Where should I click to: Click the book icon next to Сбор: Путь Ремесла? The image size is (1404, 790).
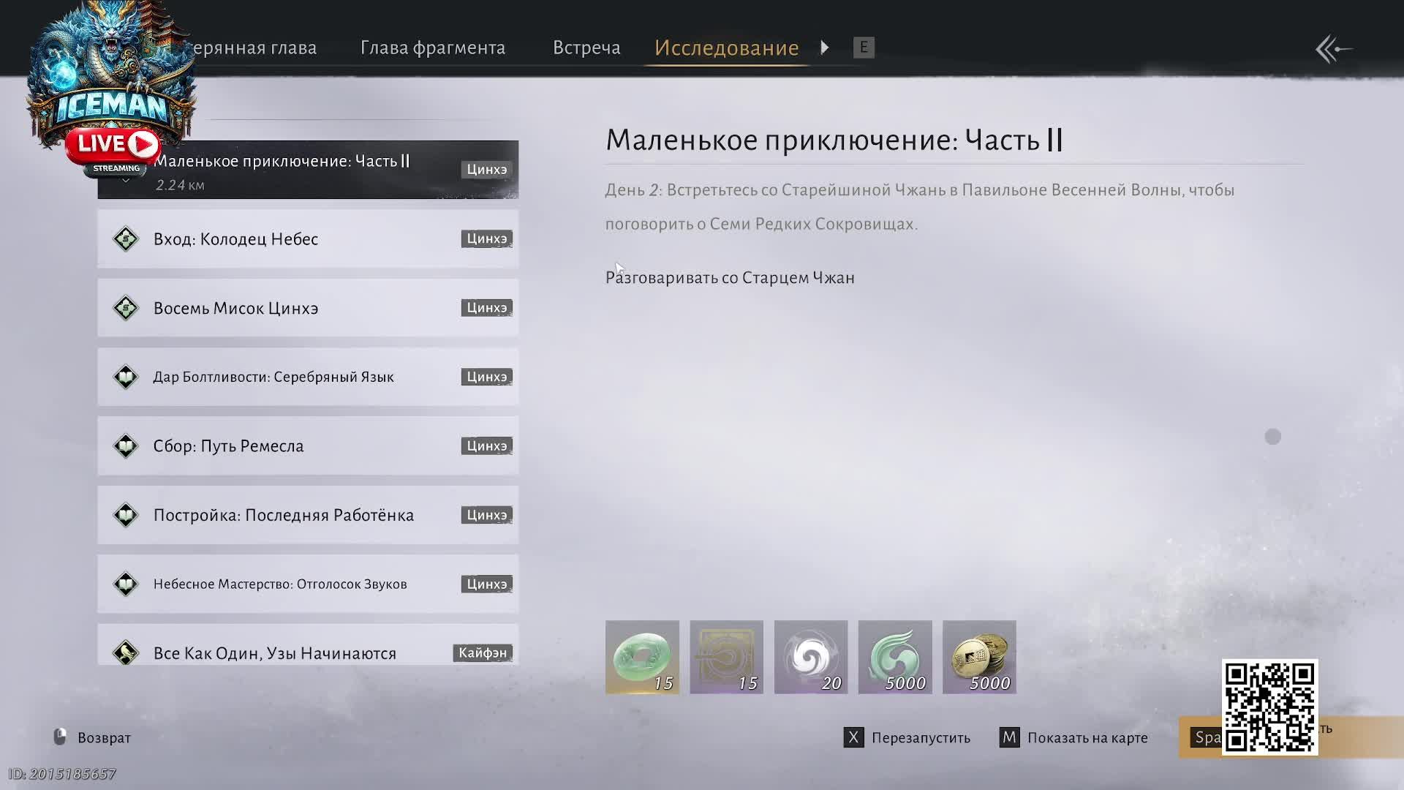(x=126, y=446)
